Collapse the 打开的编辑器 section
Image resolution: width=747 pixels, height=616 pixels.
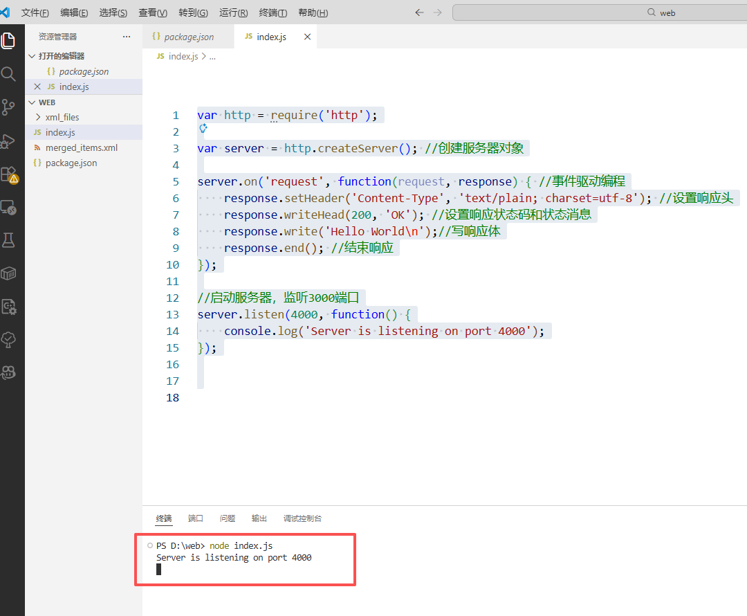(32, 56)
